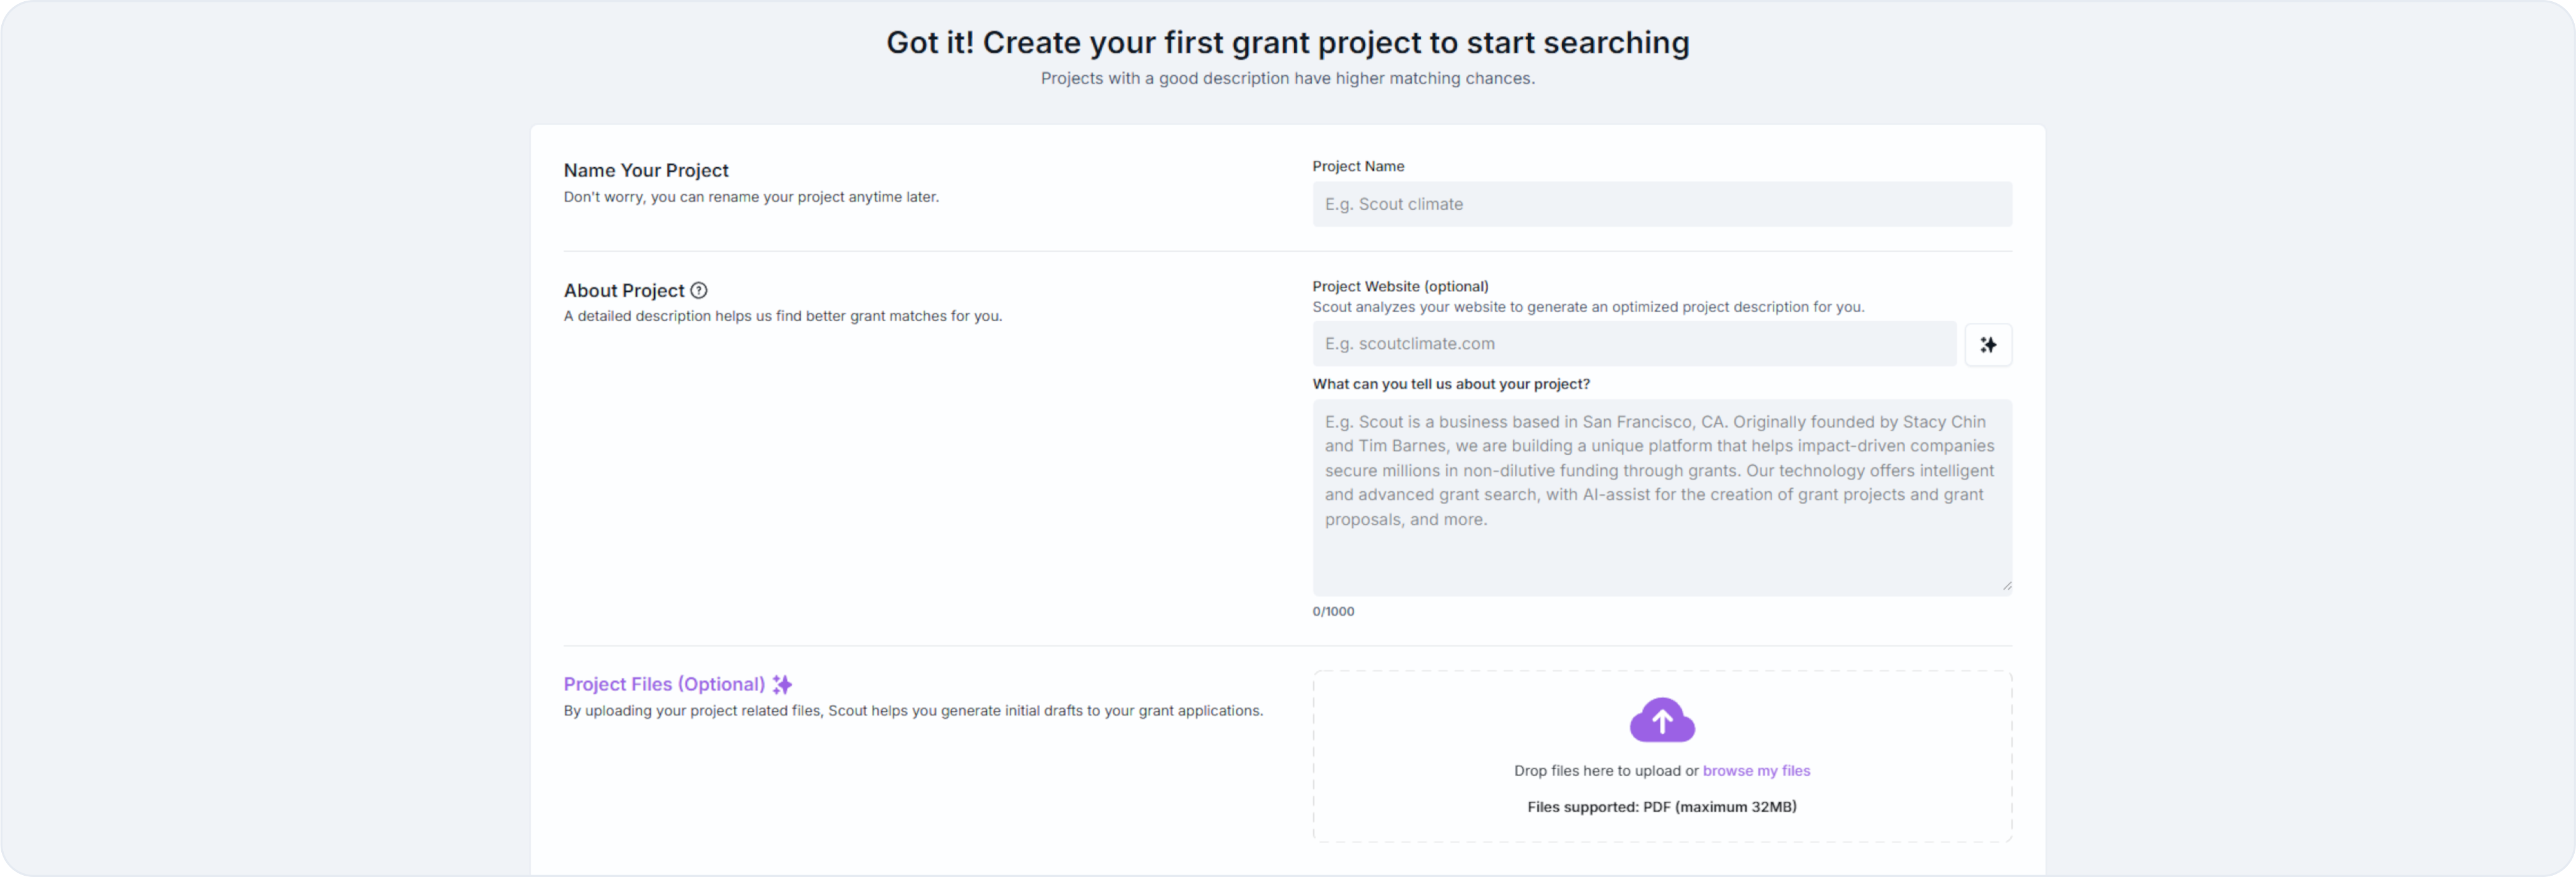Click 'What can you tell us' label
Viewport: 2576px width, 877px height.
1450,384
